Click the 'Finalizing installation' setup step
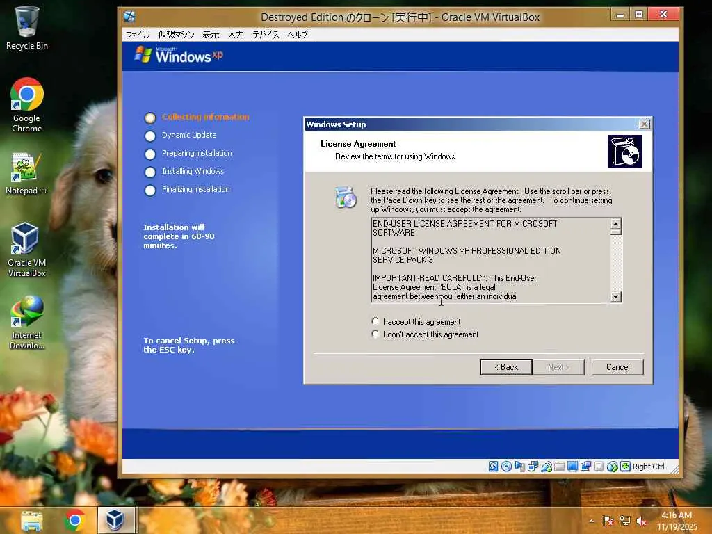 point(195,189)
